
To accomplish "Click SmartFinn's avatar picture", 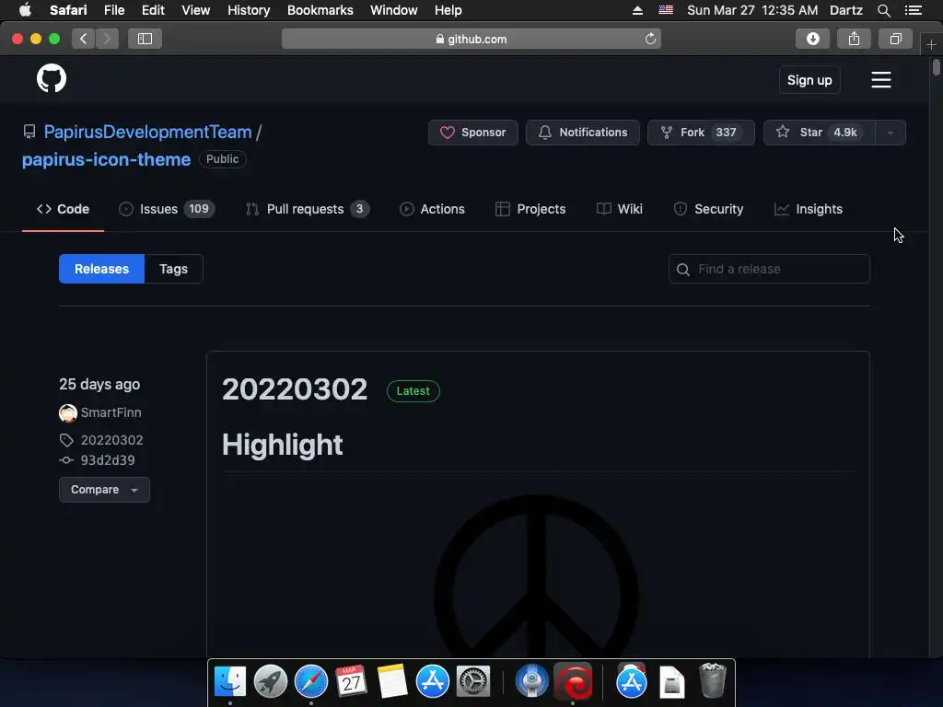I will (68, 413).
